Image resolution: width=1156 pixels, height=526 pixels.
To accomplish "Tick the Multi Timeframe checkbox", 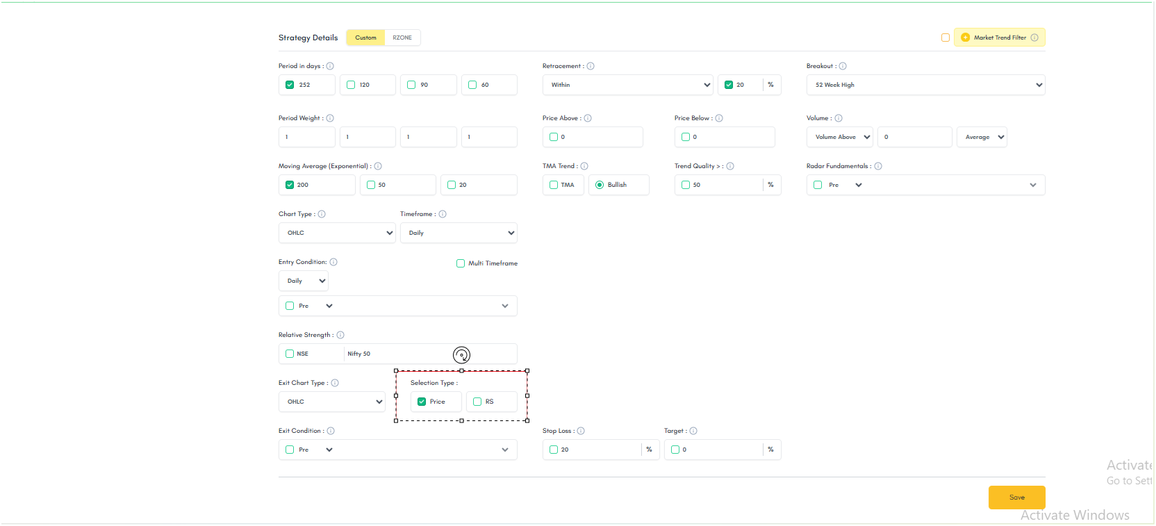I will click(x=461, y=263).
